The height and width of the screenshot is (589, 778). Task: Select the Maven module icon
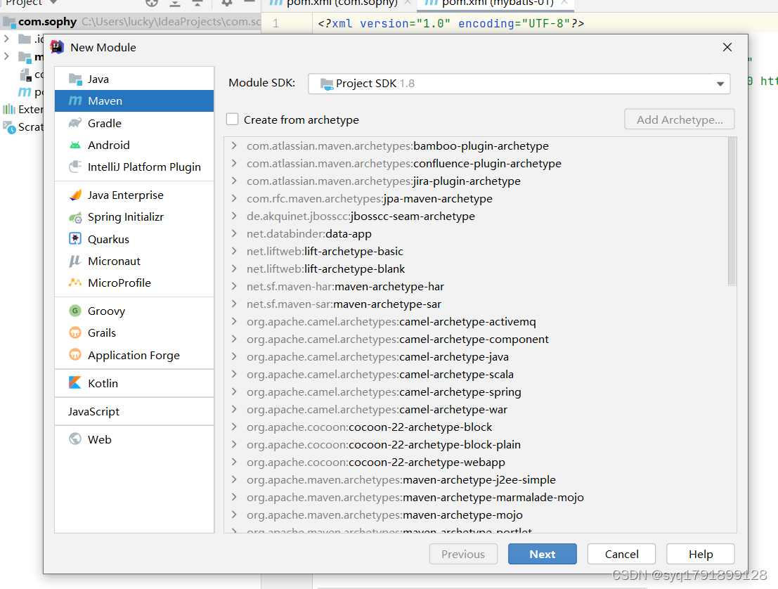75,101
